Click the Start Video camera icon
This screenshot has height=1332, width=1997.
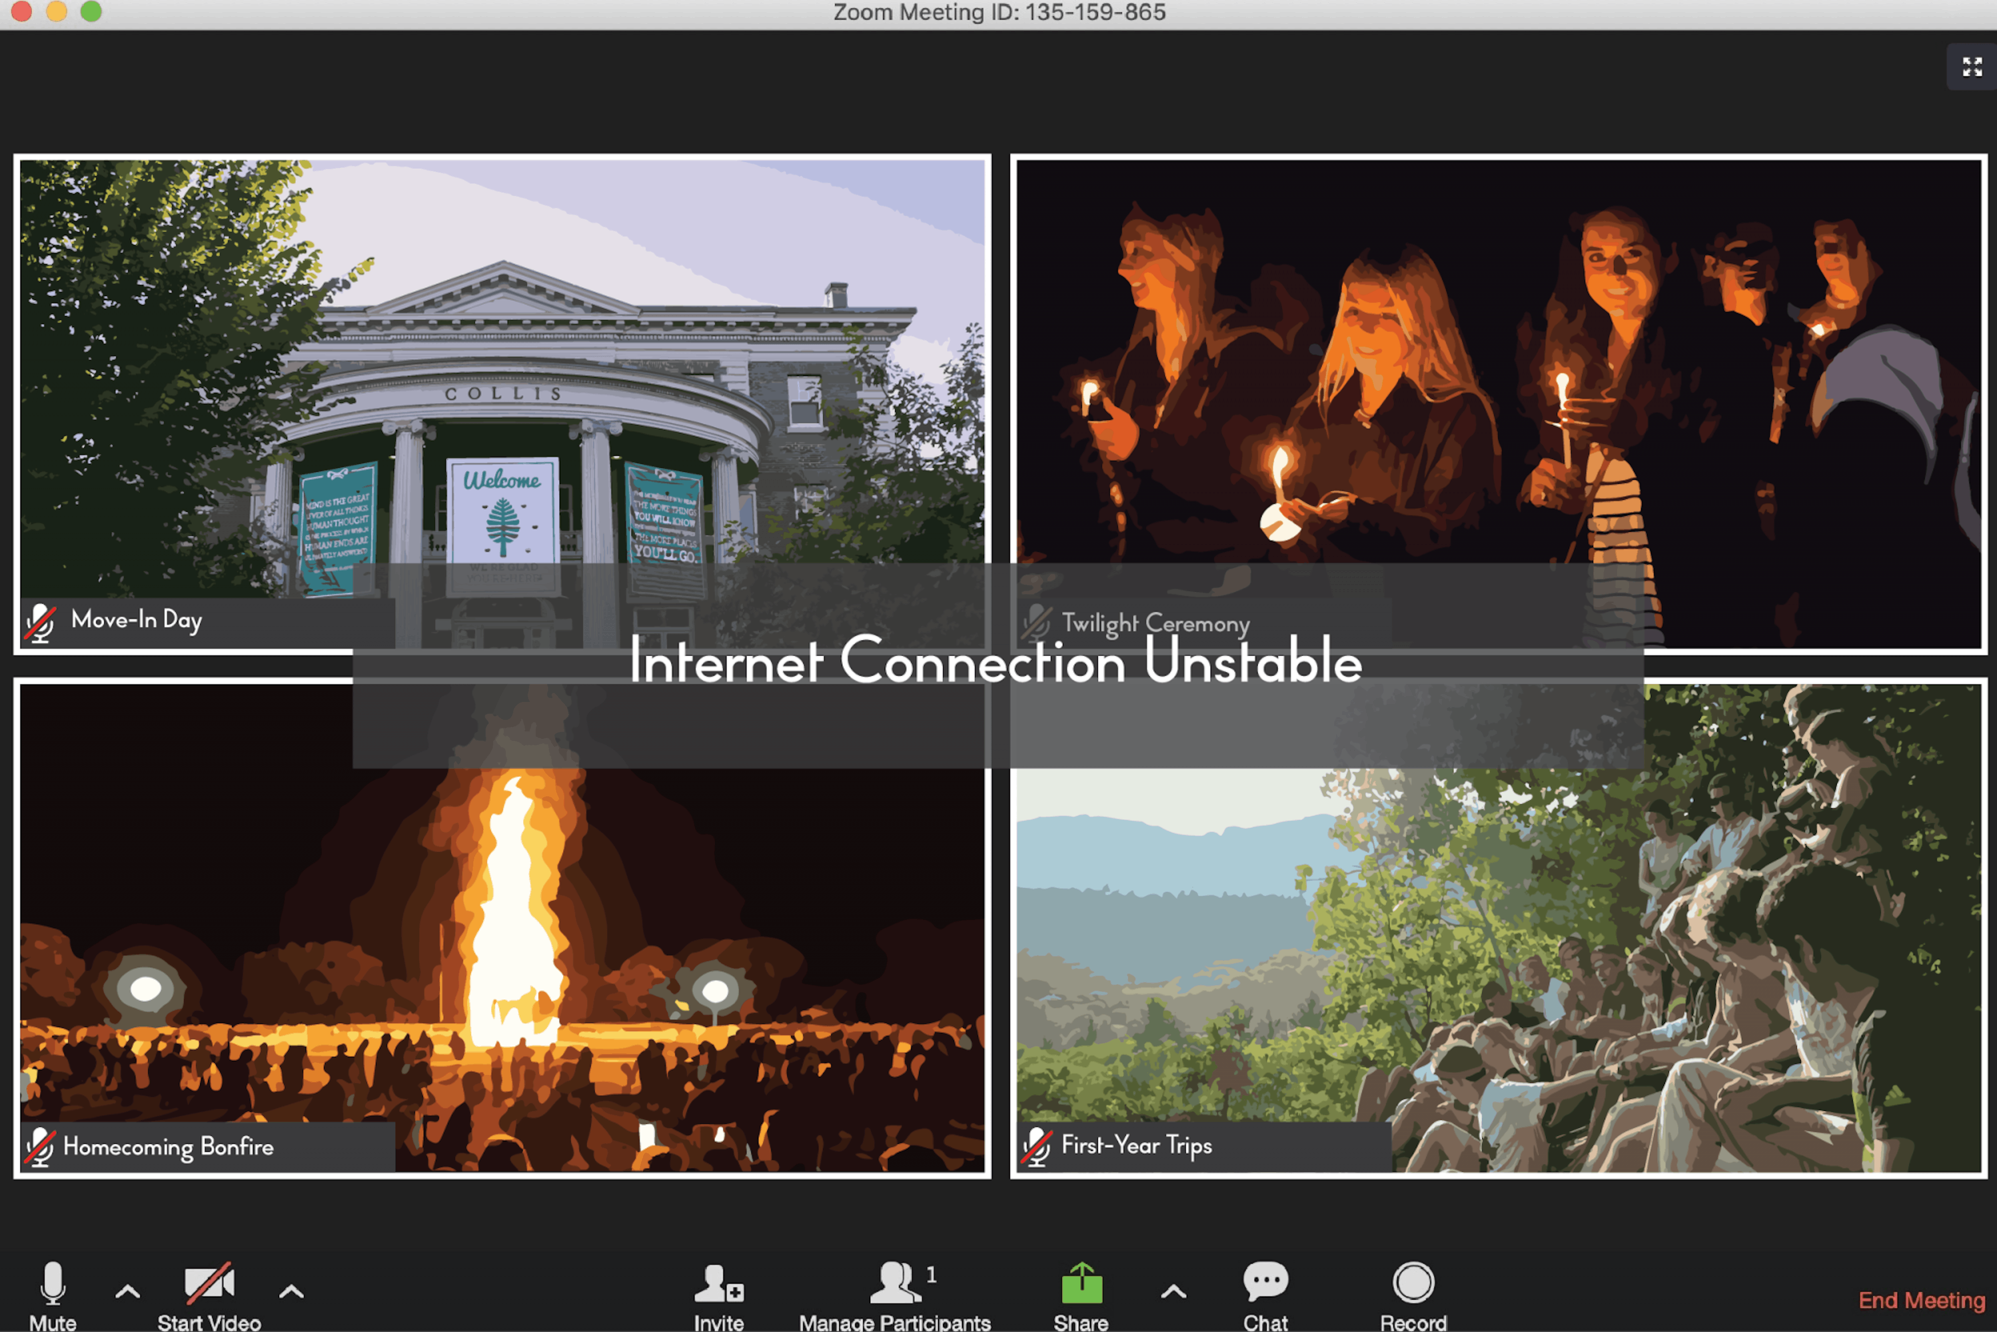(209, 1283)
